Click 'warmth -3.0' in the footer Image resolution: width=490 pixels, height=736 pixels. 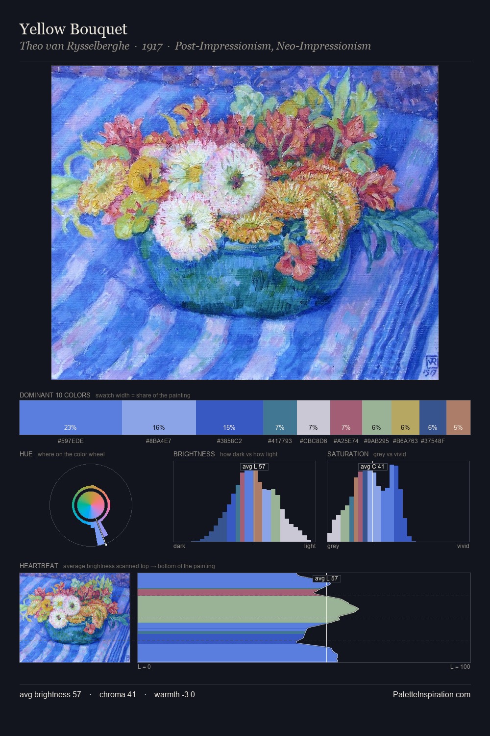point(174,694)
